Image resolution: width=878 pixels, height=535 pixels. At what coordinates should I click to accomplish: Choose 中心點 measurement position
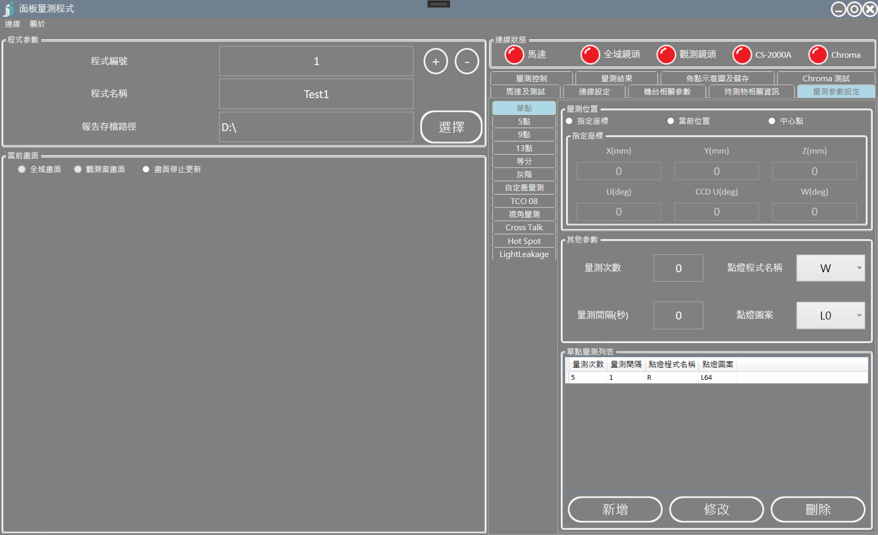pos(772,121)
